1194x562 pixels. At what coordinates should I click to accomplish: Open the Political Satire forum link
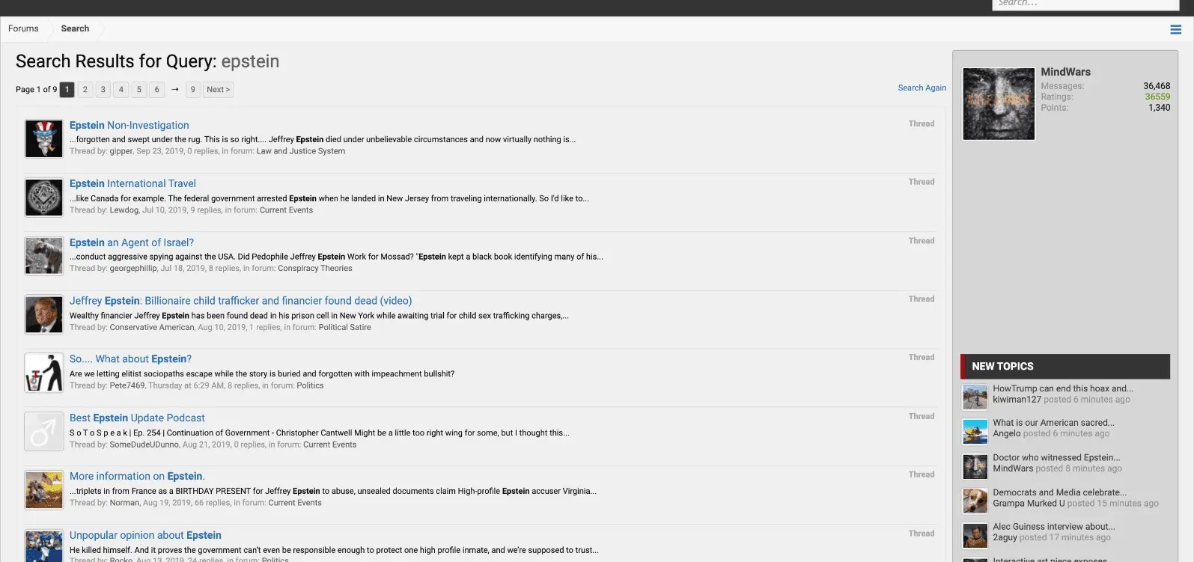(x=344, y=327)
